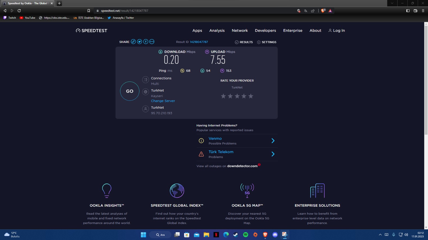Open Ookla Insights lightbulb icon
Image resolution: width=428 pixels, height=240 pixels.
pos(107,191)
